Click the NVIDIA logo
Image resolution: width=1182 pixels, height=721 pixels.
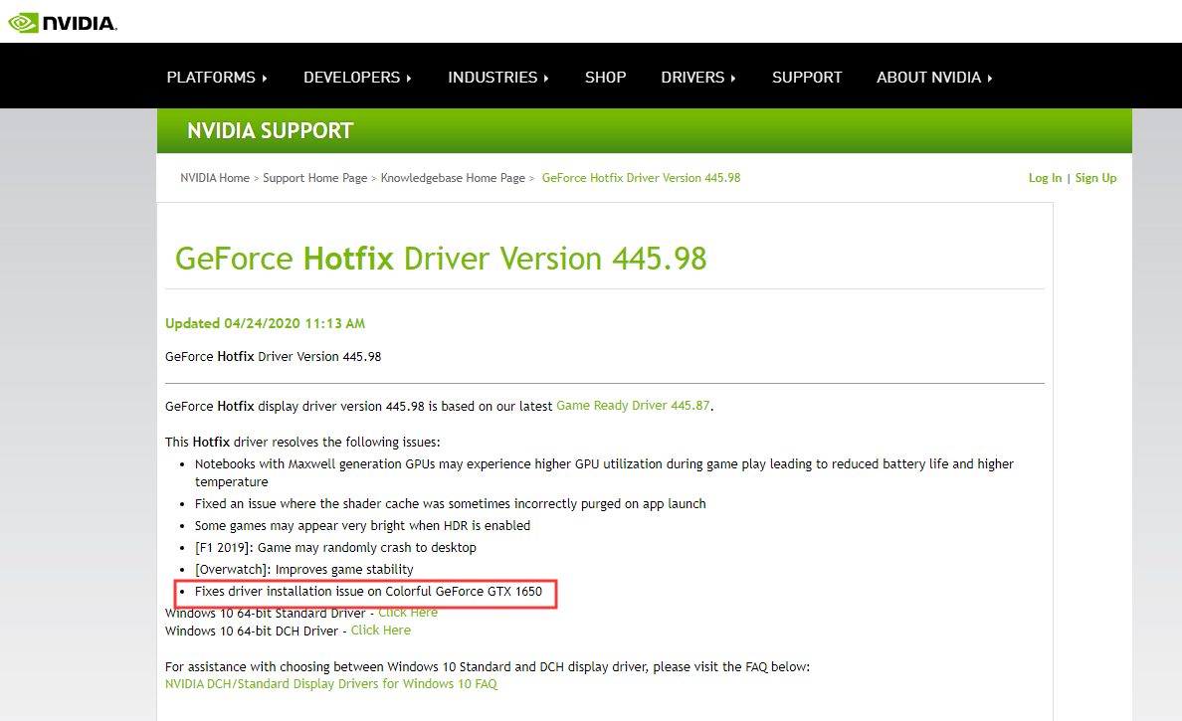click(x=63, y=23)
